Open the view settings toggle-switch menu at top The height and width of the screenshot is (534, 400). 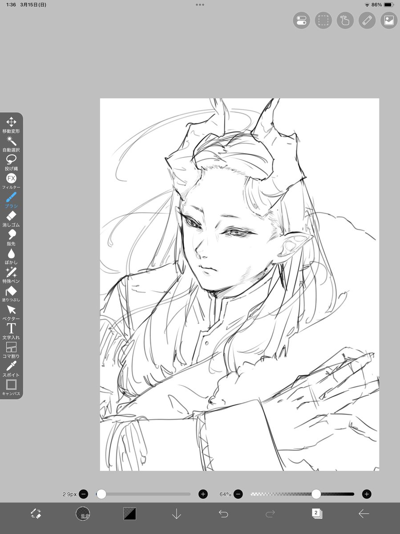coord(302,20)
